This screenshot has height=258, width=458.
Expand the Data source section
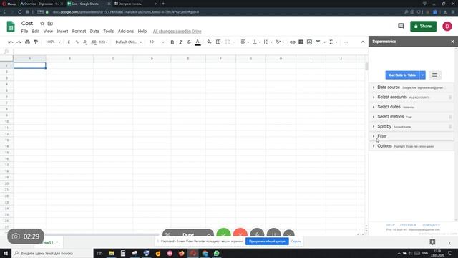tap(412, 87)
